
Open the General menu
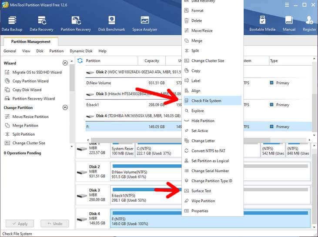coord(10,51)
